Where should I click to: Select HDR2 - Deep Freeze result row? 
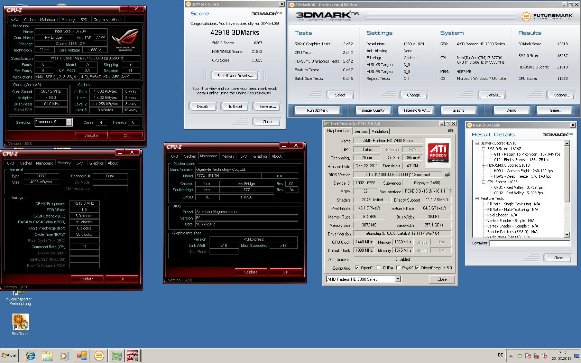coord(522,176)
